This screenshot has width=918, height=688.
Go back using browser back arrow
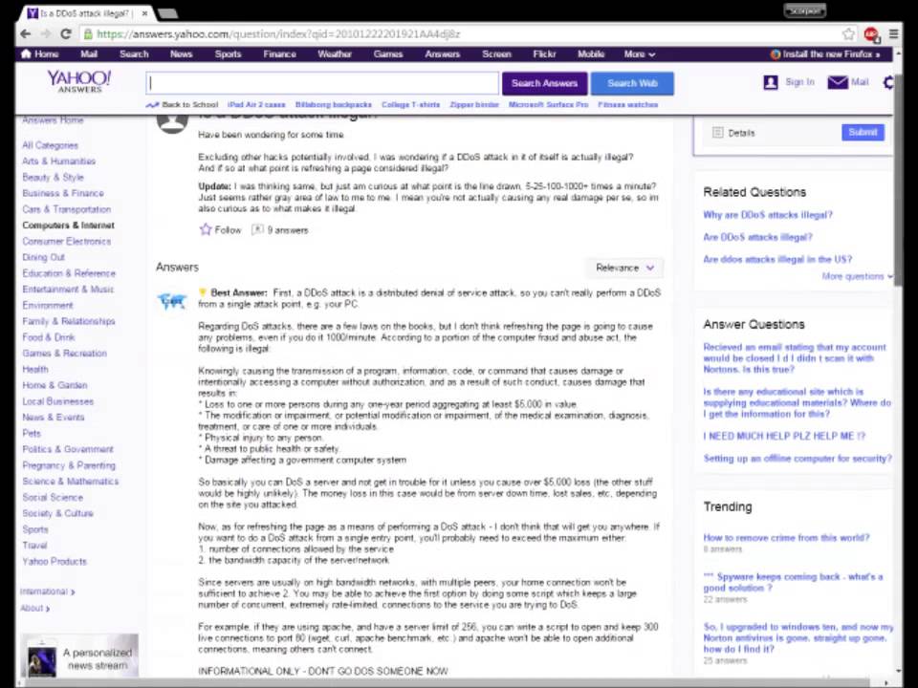(x=26, y=34)
